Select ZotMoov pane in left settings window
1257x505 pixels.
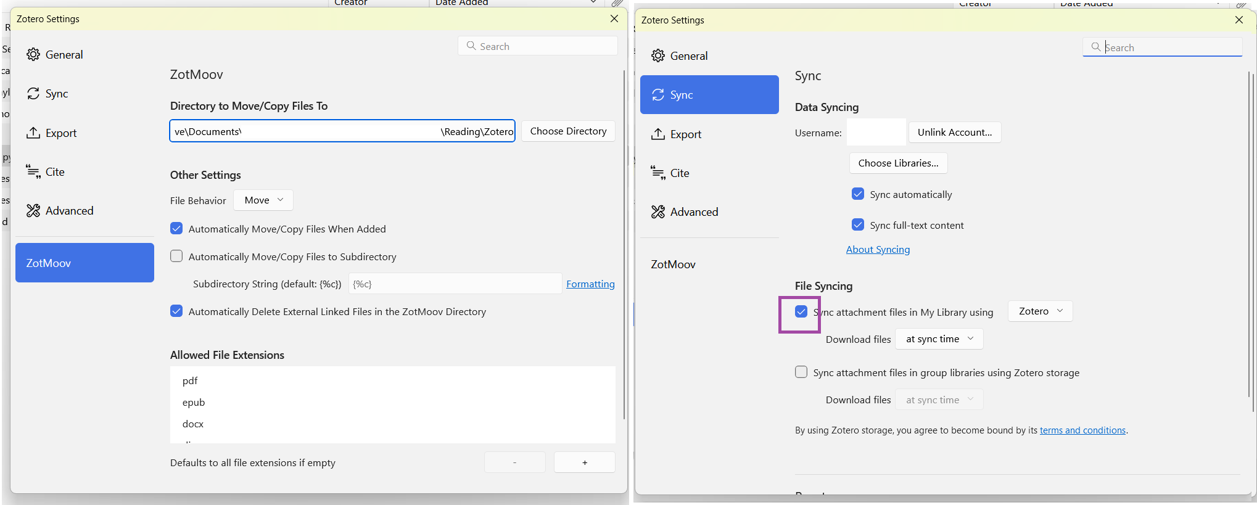click(x=84, y=263)
